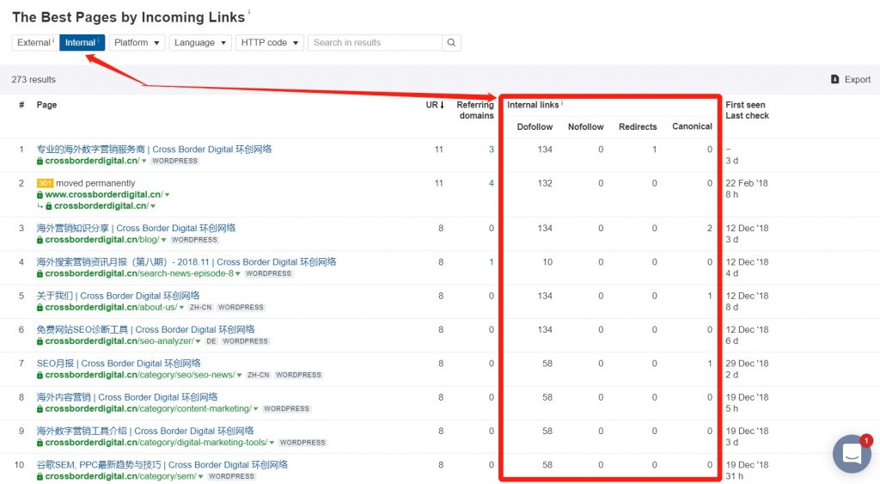Expand URL caret for the about-us page
Screen dimensions: 880x484
tap(182, 308)
